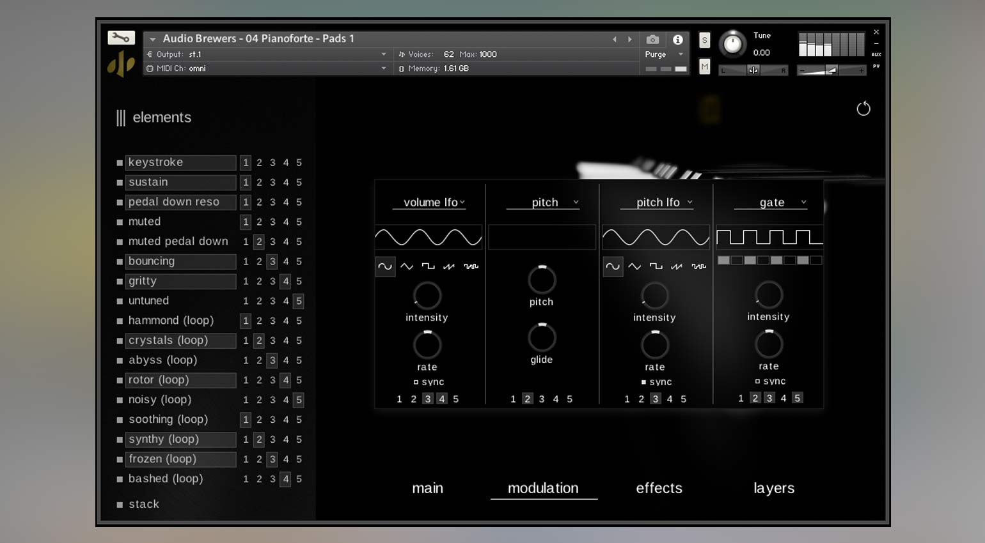Select sine waveform in pitch lfo
This screenshot has width=985, height=543.
point(613,266)
